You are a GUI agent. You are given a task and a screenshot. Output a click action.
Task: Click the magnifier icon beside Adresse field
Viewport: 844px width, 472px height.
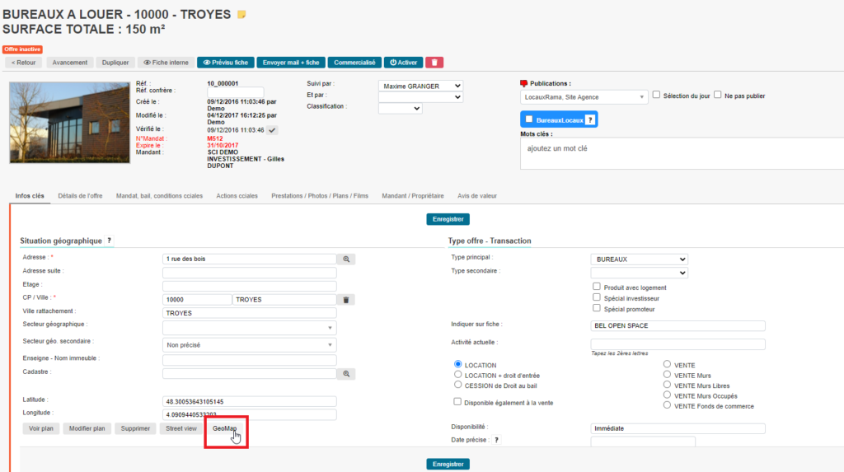347,259
